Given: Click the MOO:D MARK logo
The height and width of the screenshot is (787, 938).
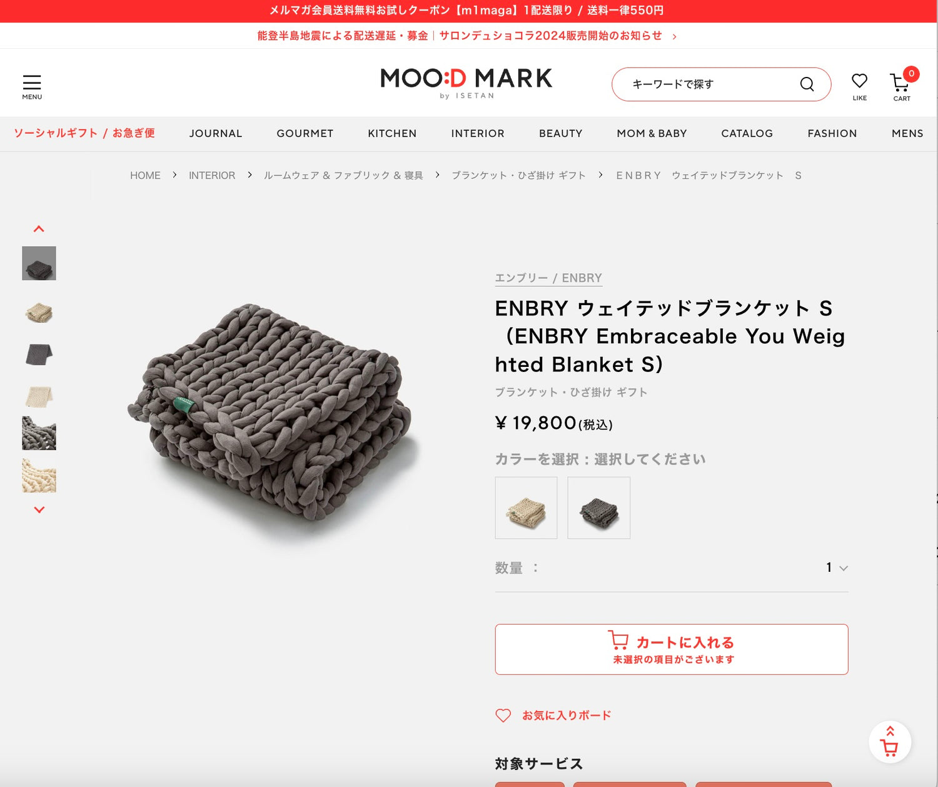Looking at the screenshot, I should [x=466, y=83].
